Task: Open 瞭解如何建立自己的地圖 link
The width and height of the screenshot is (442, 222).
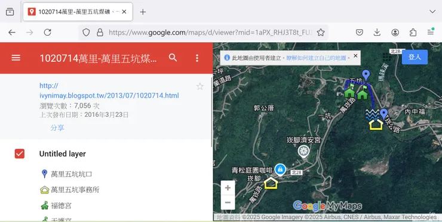Action: (316, 58)
